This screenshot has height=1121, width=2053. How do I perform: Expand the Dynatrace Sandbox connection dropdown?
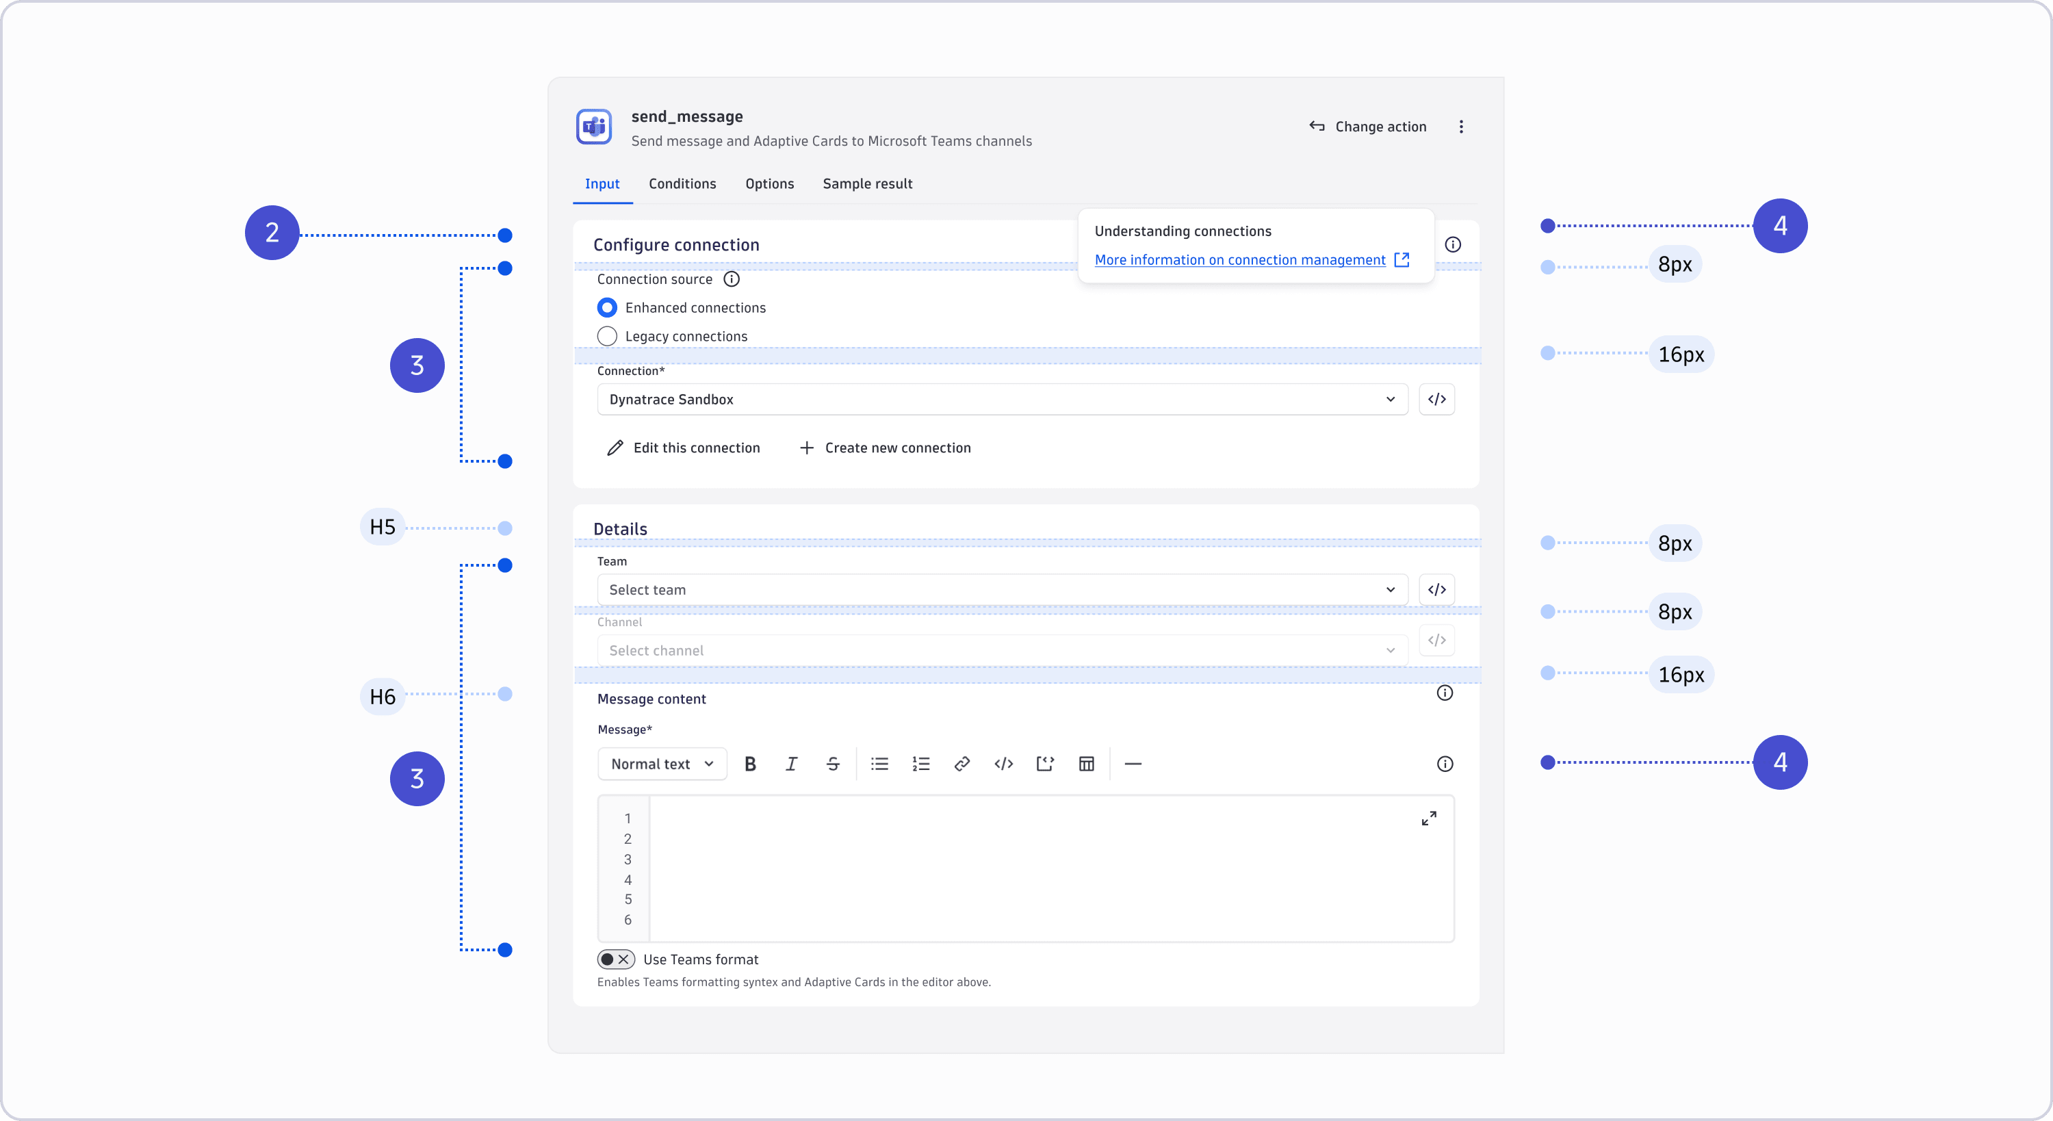tap(1003, 400)
